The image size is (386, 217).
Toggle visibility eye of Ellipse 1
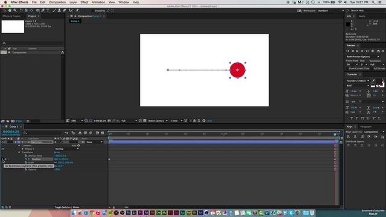2,149
